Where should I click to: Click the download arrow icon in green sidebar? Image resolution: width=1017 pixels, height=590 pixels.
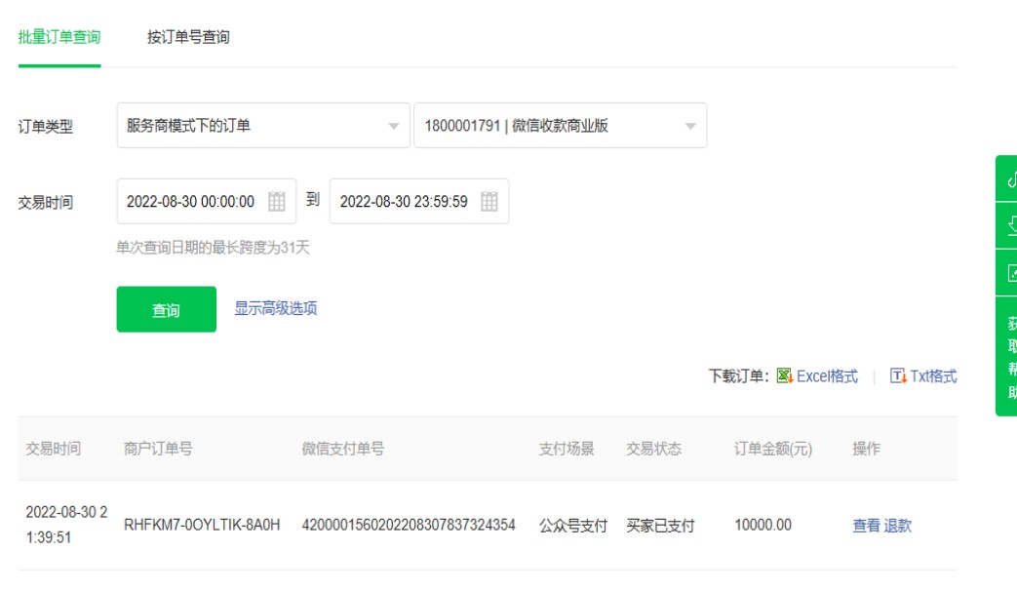(x=1009, y=226)
